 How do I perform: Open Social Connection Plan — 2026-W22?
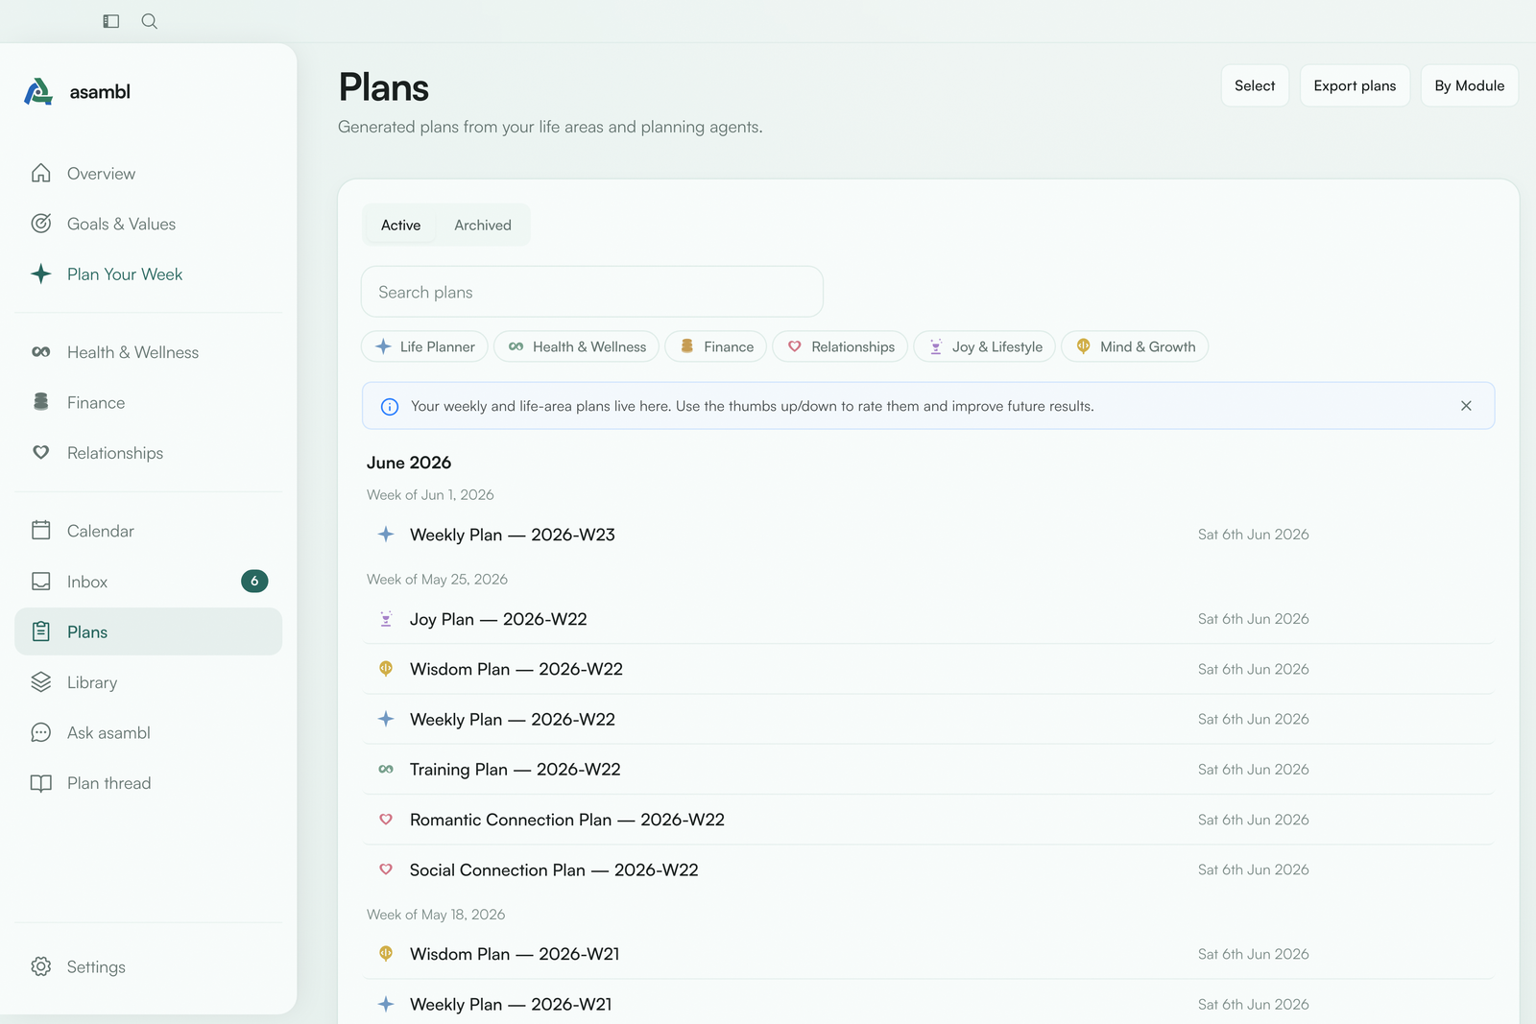(929, 869)
